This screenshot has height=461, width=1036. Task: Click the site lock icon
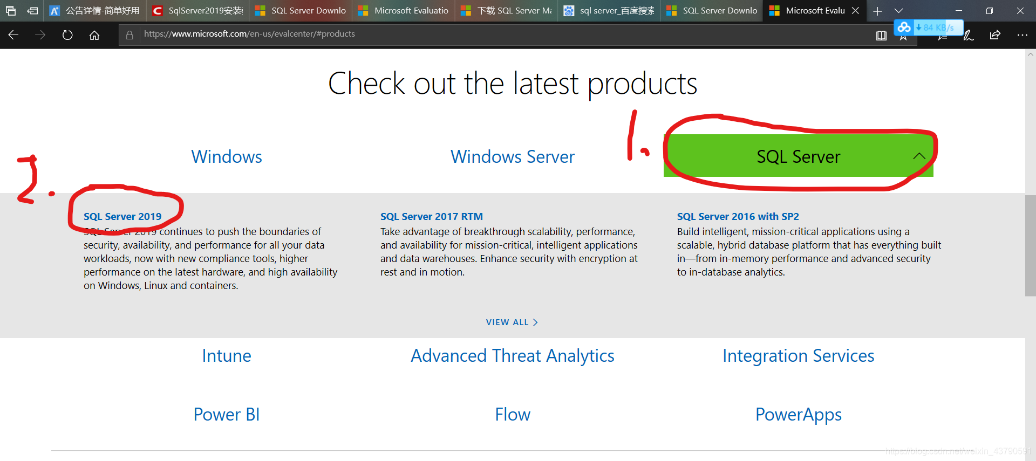[x=129, y=35]
